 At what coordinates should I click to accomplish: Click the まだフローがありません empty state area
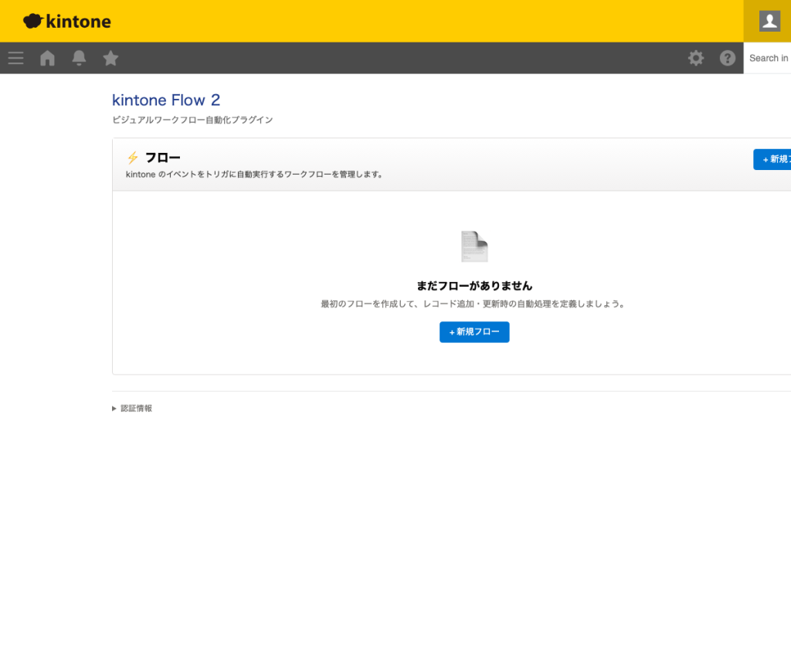click(474, 284)
